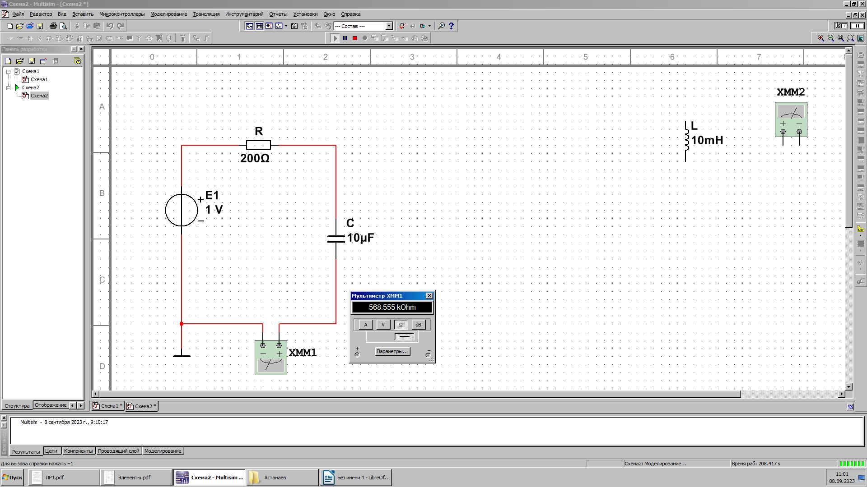This screenshot has width=867, height=487.
Task: Stop the simulation with red square
Action: click(355, 38)
